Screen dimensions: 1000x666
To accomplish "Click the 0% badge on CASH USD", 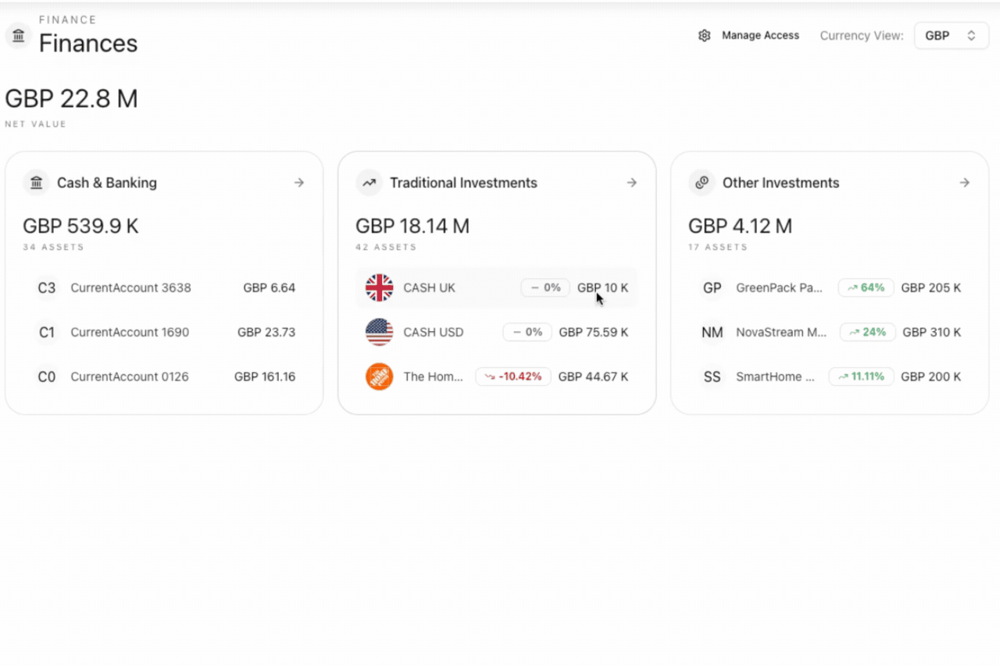I will [x=527, y=332].
